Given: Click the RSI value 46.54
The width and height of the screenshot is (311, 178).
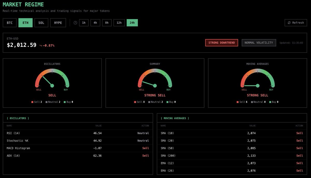Looking at the screenshot, I should (x=97, y=133).
